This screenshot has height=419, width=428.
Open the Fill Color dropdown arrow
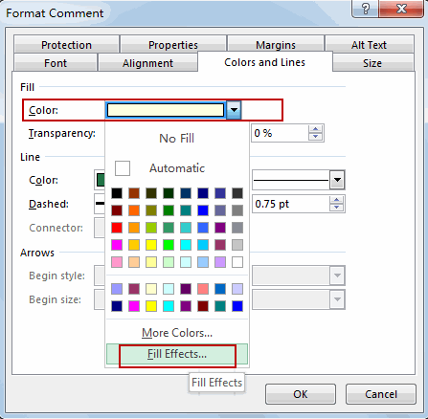234,110
